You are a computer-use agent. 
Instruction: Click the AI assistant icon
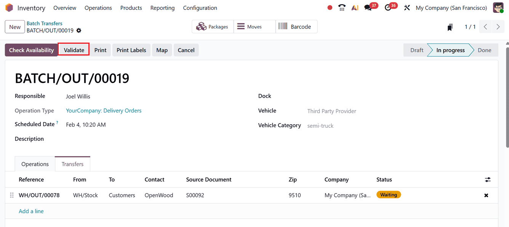click(x=355, y=7)
